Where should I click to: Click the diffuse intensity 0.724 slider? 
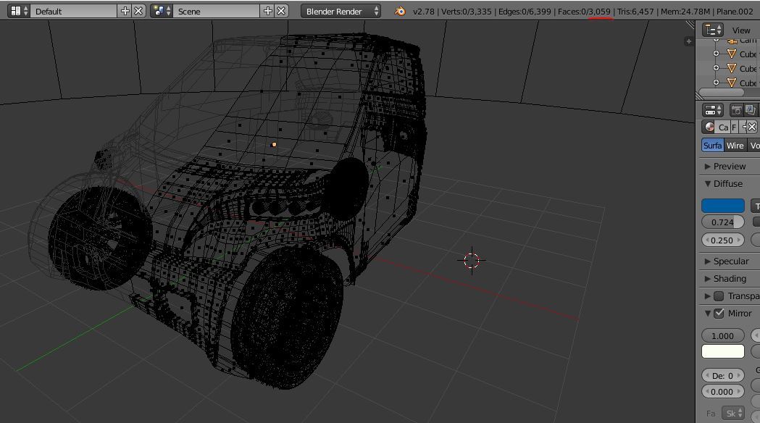723,222
